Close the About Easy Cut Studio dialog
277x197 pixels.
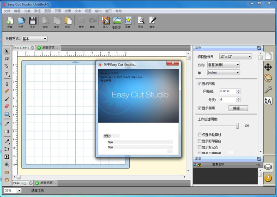pos(173,63)
